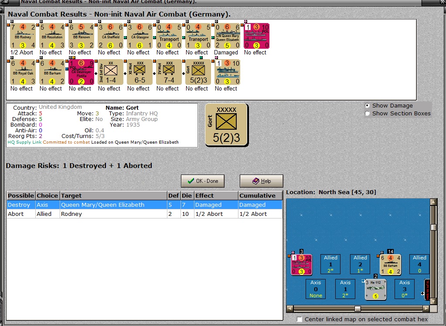Click the large Gort HQ unit preview
The height and width of the screenshot is (326, 446).
pyautogui.click(x=226, y=125)
